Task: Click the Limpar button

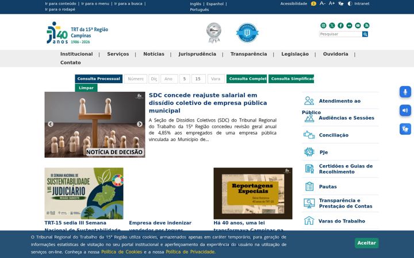Action: (86, 88)
